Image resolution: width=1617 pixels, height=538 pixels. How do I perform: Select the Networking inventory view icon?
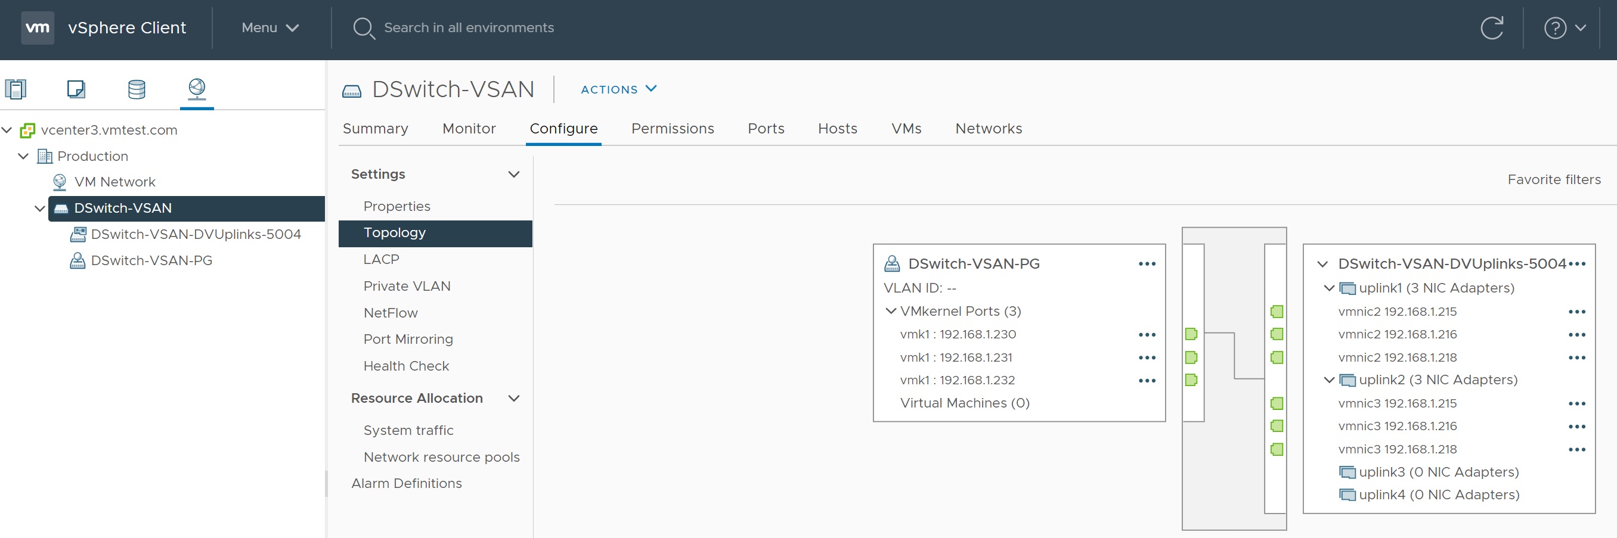click(x=197, y=88)
